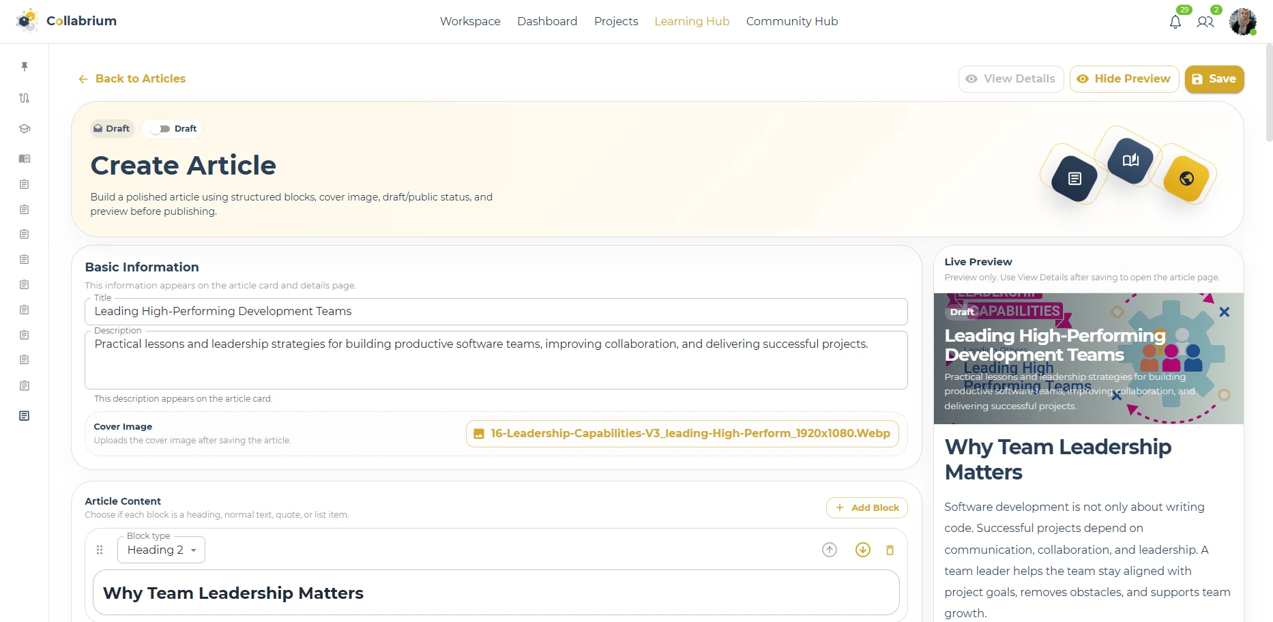Image resolution: width=1273 pixels, height=622 pixels.
Task: Move heading block down with arrow icon
Action: click(x=863, y=550)
